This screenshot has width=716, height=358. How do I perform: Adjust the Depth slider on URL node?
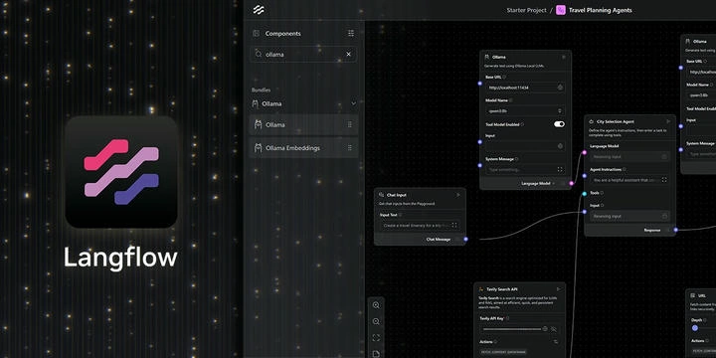pos(695,328)
